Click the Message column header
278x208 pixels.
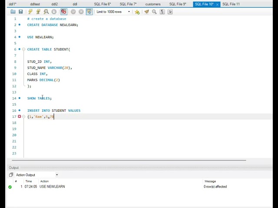click(x=210, y=181)
